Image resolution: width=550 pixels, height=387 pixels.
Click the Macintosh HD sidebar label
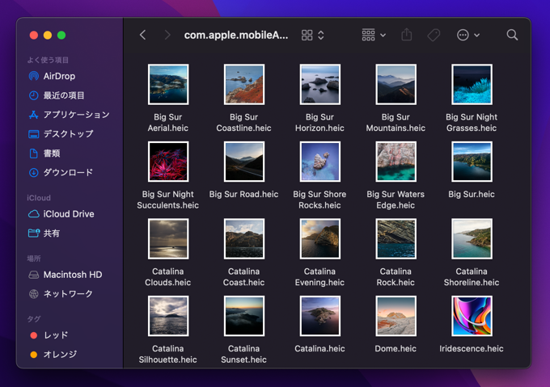coord(73,275)
